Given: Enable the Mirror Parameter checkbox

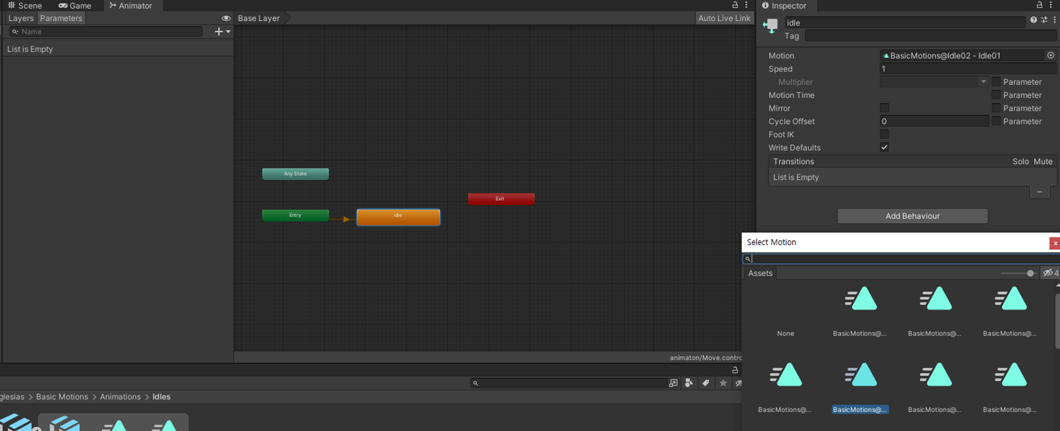Looking at the screenshot, I should point(996,108).
